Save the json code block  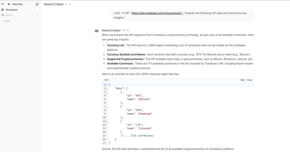click(x=243, y=80)
